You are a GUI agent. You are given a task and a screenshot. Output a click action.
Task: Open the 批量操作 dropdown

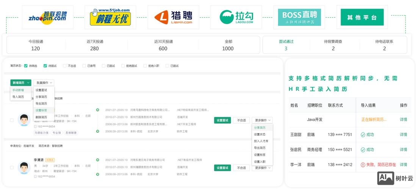(44, 83)
